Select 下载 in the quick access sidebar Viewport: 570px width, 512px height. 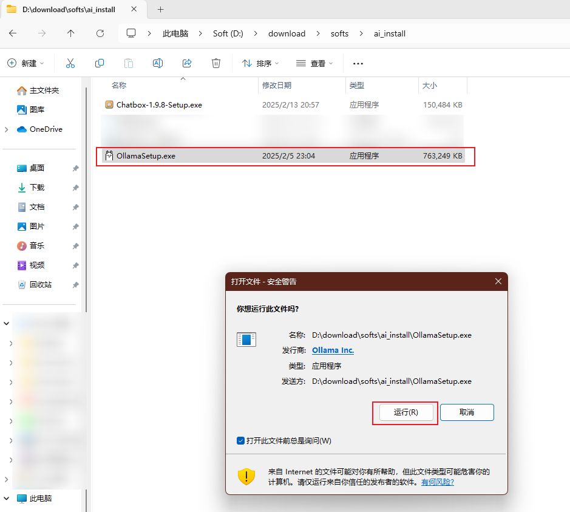(37, 188)
